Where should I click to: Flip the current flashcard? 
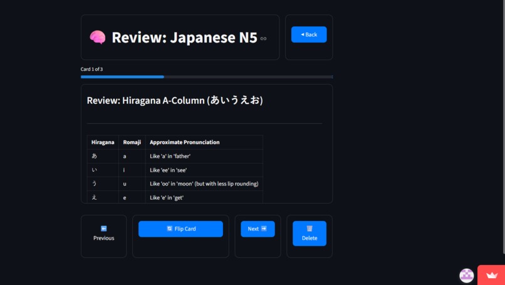(180, 229)
